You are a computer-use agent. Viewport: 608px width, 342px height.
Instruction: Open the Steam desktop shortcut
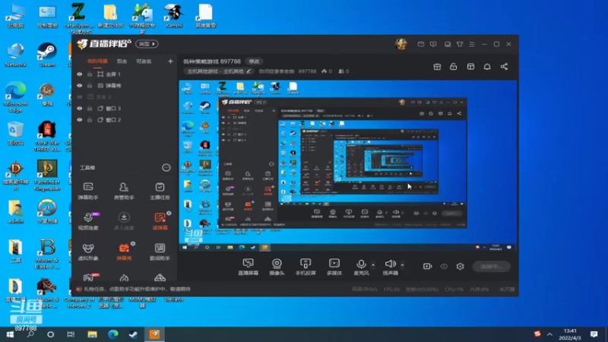(47, 55)
